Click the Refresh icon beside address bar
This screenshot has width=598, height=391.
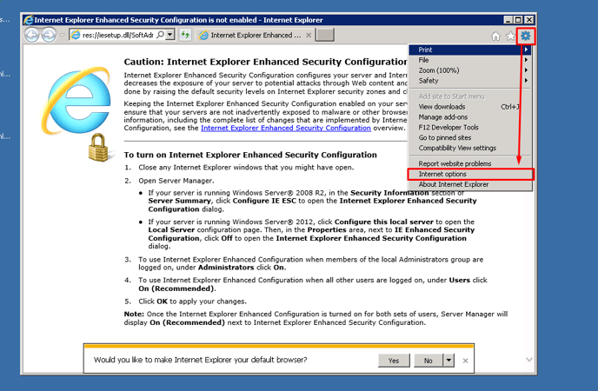[186, 35]
